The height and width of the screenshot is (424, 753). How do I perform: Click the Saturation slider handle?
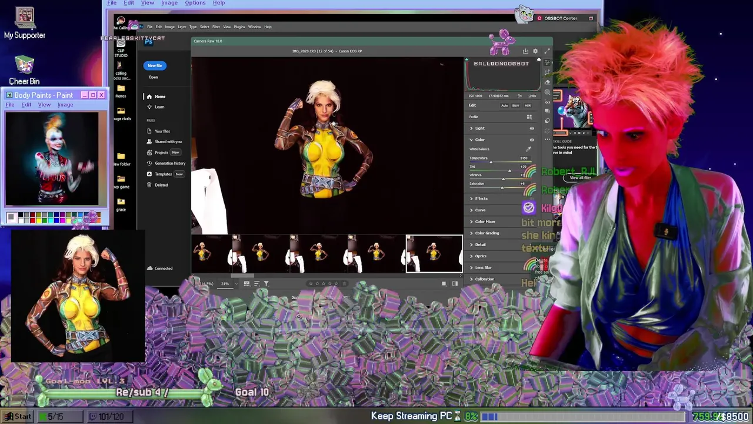pos(502,187)
